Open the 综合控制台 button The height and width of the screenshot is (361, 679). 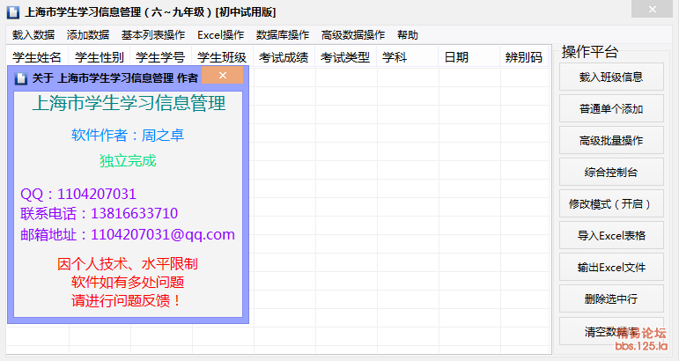(611, 173)
